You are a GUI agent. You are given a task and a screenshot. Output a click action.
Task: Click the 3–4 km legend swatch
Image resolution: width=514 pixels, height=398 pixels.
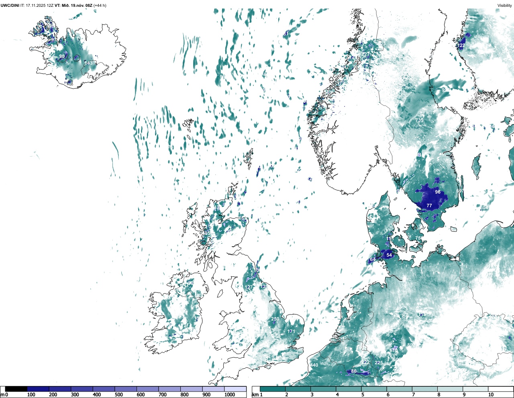(323, 389)
